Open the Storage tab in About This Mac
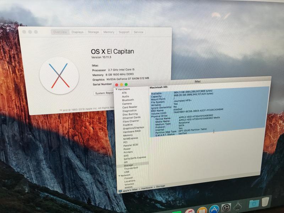 pyautogui.click(x=93, y=32)
